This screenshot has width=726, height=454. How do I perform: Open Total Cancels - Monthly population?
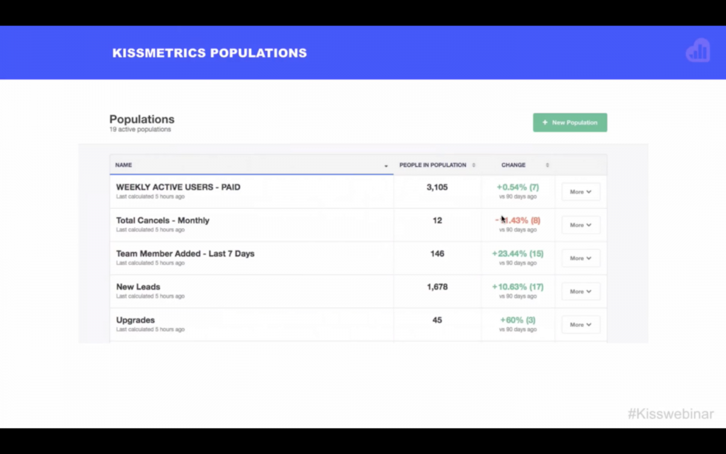tap(163, 220)
